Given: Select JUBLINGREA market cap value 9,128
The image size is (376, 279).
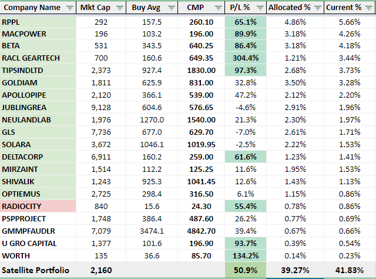Looking at the screenshot, I should (105, 107).
